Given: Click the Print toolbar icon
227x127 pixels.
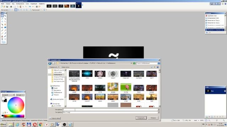Looking at the screenshot, I should coord(11,7).
